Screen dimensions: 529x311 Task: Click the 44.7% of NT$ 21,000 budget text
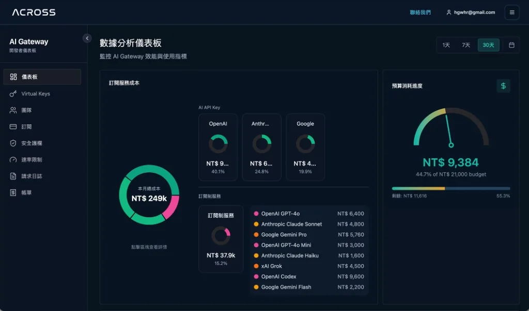450,174
